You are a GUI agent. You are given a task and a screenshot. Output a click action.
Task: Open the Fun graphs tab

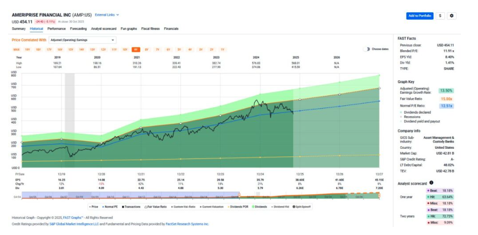[128, 29]
